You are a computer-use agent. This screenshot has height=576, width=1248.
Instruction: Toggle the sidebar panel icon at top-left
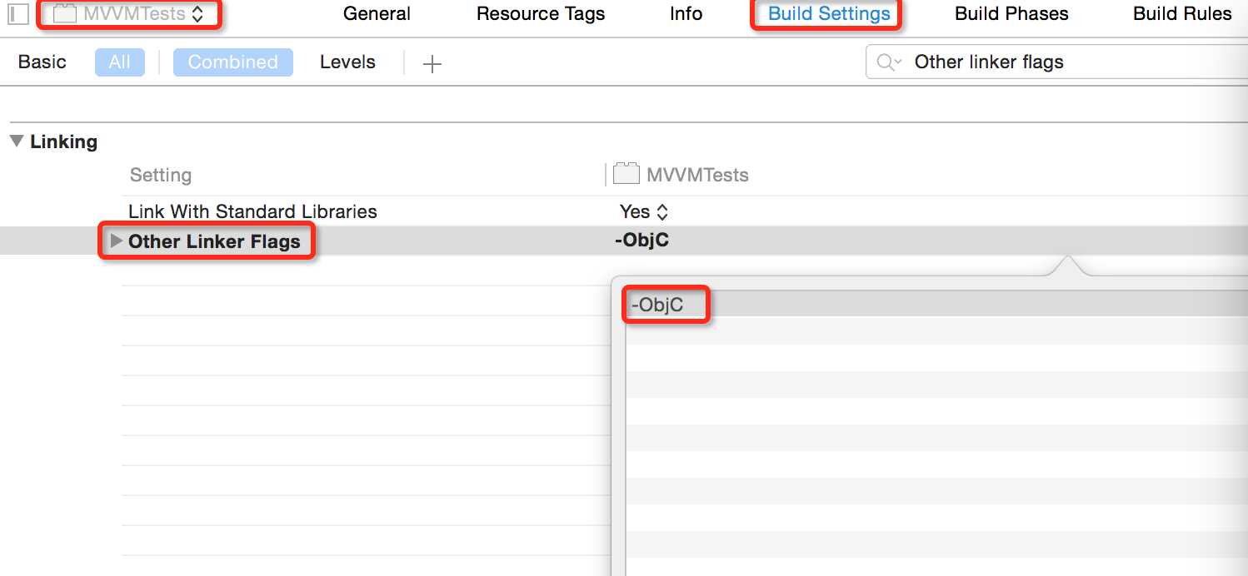point(18,14)
